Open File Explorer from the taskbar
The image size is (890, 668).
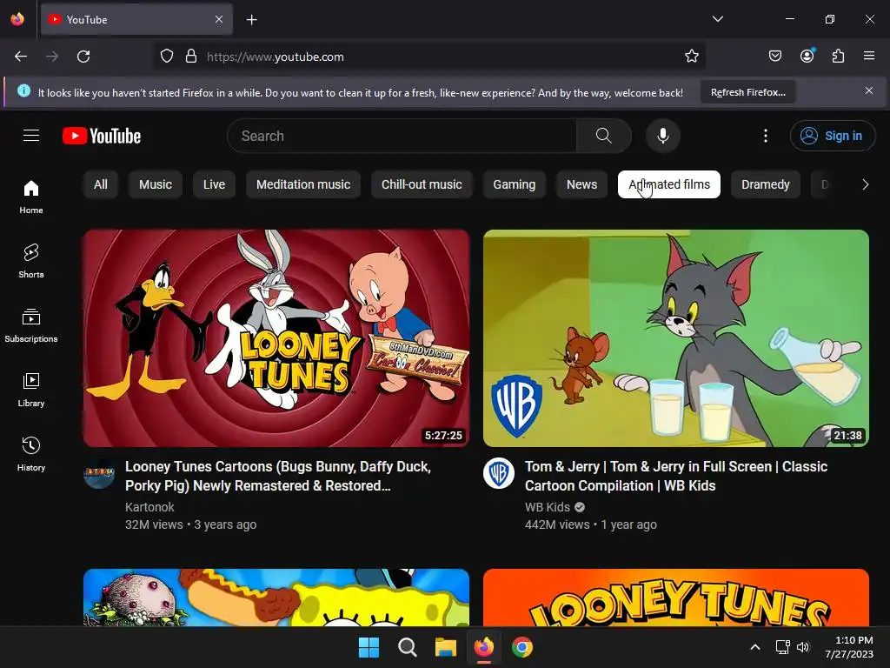pos(446,647)
